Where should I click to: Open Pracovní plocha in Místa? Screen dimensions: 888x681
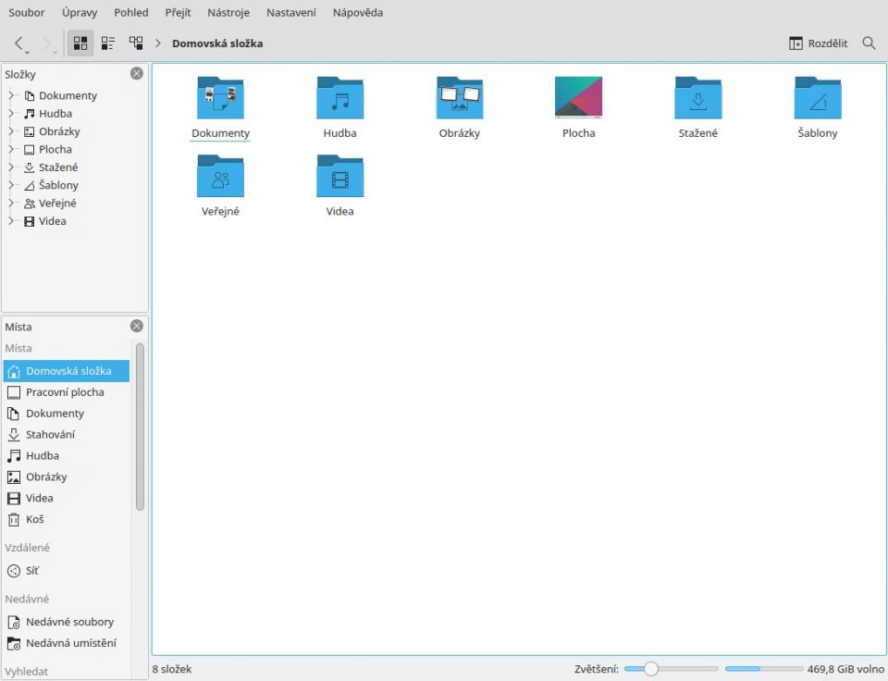(x=67, y=392)
